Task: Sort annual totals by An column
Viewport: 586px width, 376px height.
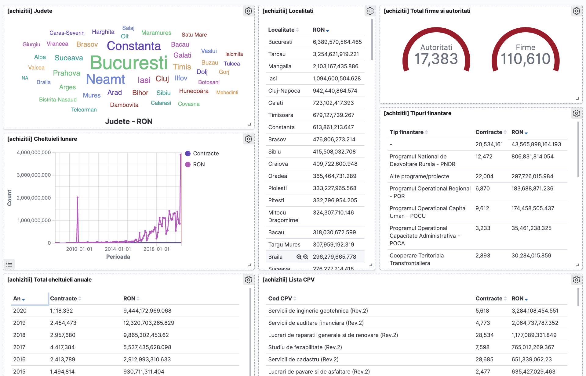Action: (x=19, y=299)
